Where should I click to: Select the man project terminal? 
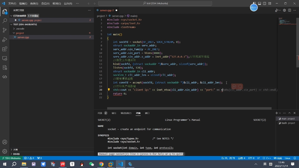tap(287, 118)
